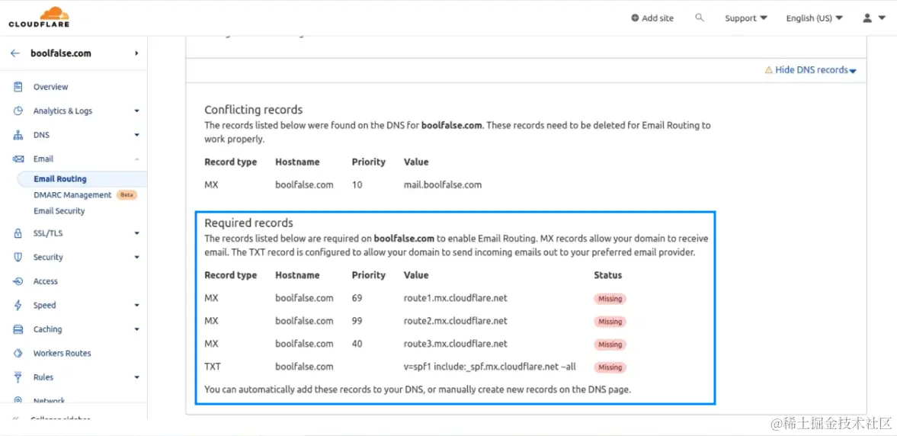Click the value route1.mx.cloudflare.net
This screenshot has width=897, height=436.
click(x=456, y=298)
